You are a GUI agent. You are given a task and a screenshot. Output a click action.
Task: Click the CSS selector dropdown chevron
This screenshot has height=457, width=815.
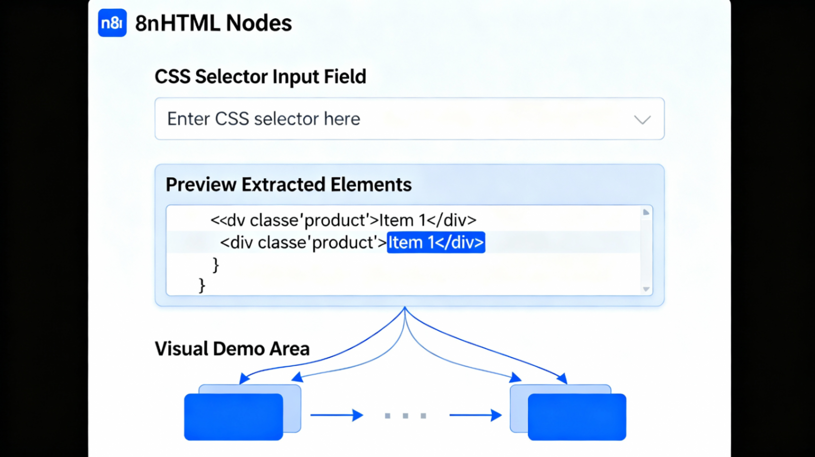(x=642, y=120)
